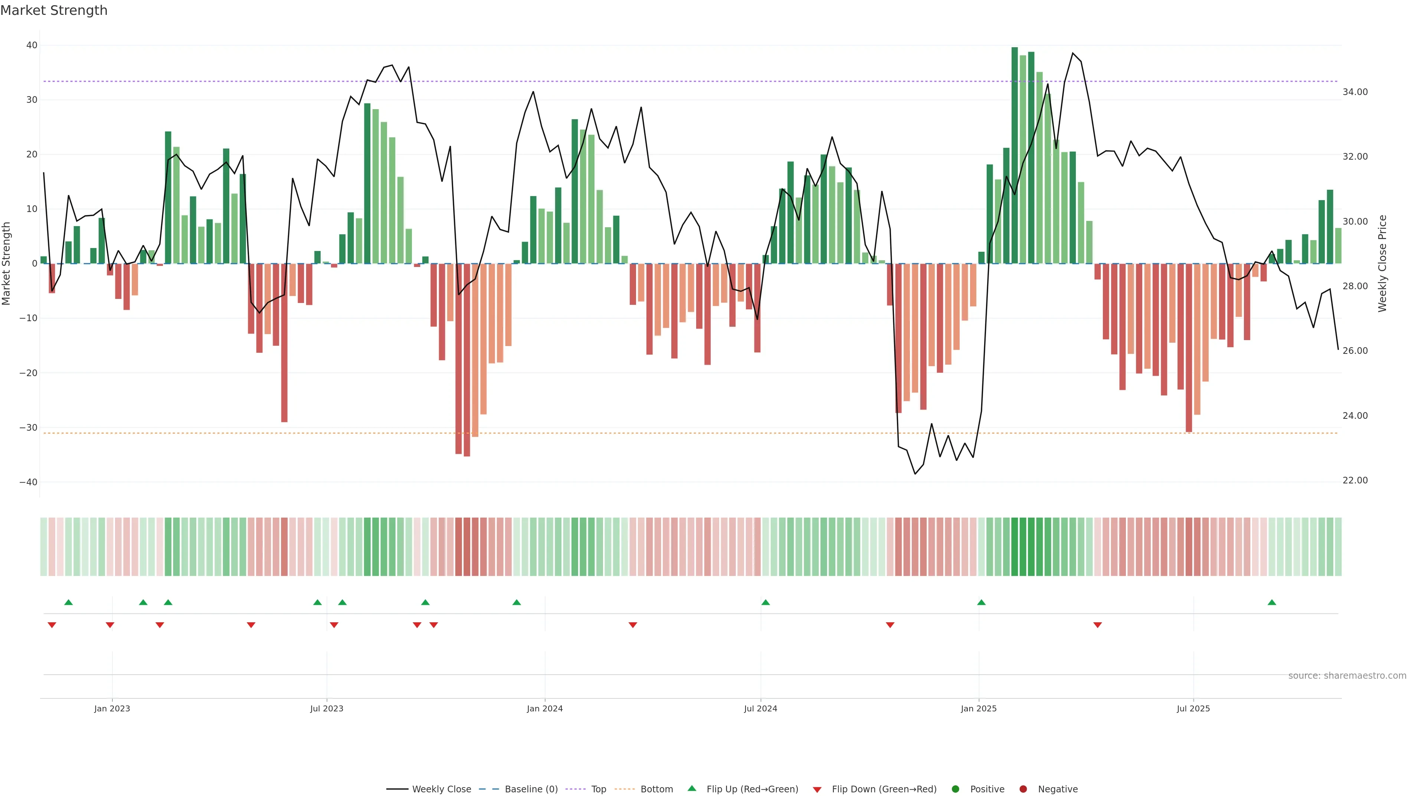Click the Bottom legend dotted line

(625, 789)
